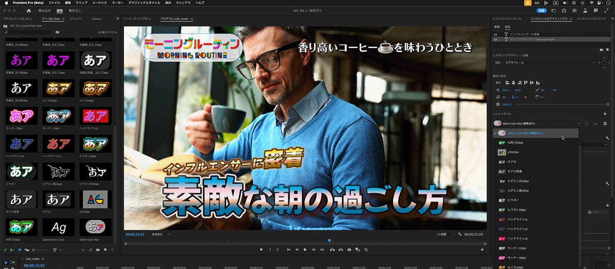The height and width of the screenshot is (269, 615).
Task: Open the Quick Export icon in header
Action: 564,10
